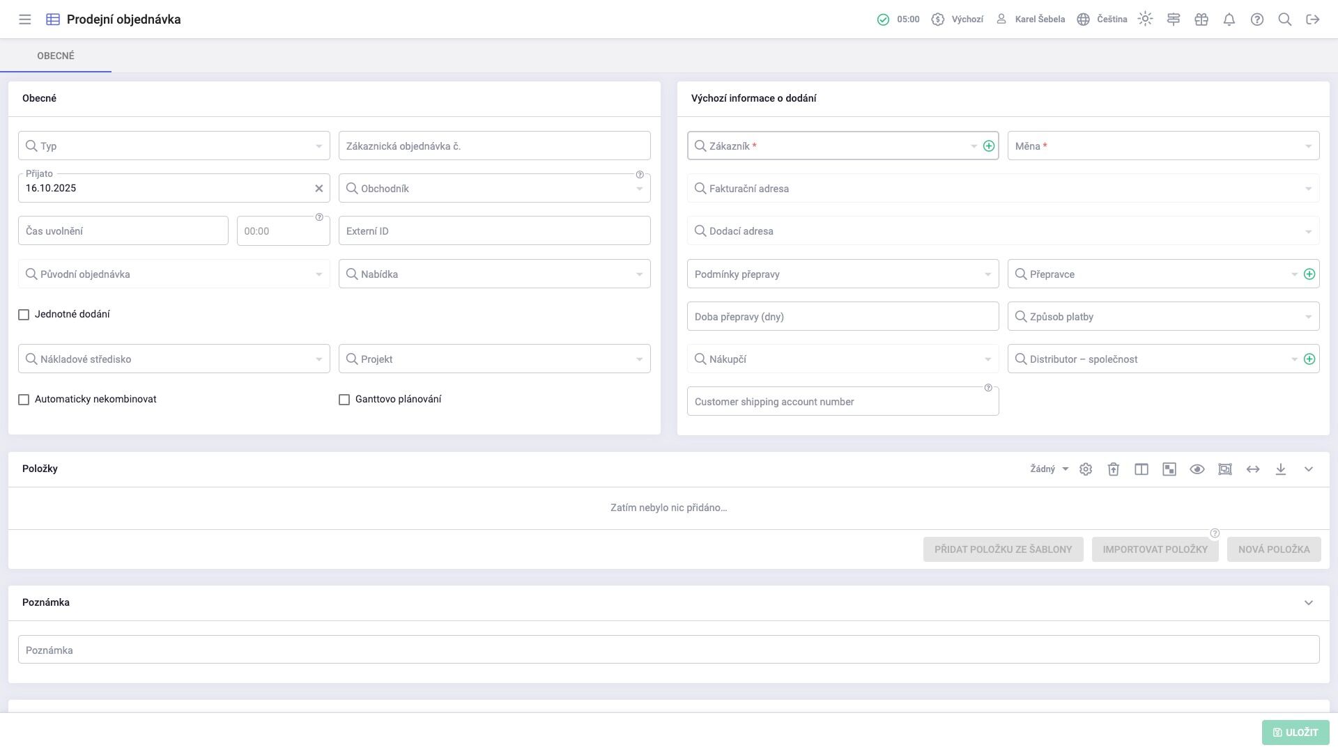Click the notifications bell icon

pyautogui.click(x=1229, y=19)
